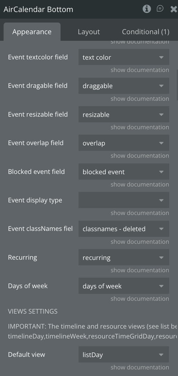This screenshot has height=376, width=178.
Task: Expand the Event dragable field dropdown
Action: 124,86
